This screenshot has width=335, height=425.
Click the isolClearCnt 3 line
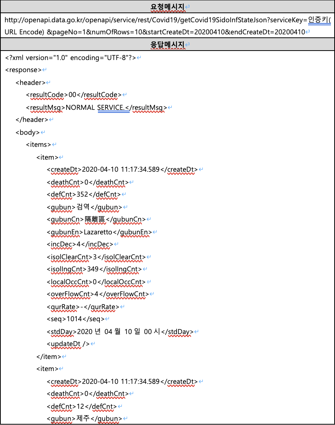pyautogui.click(x=96, y=257)
